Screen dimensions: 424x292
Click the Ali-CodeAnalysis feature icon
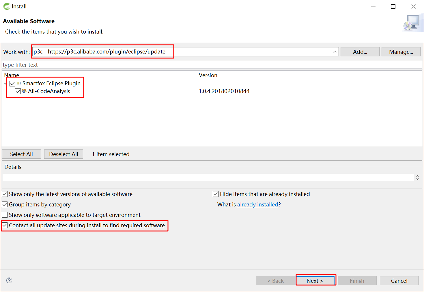[x=24, y=91]
